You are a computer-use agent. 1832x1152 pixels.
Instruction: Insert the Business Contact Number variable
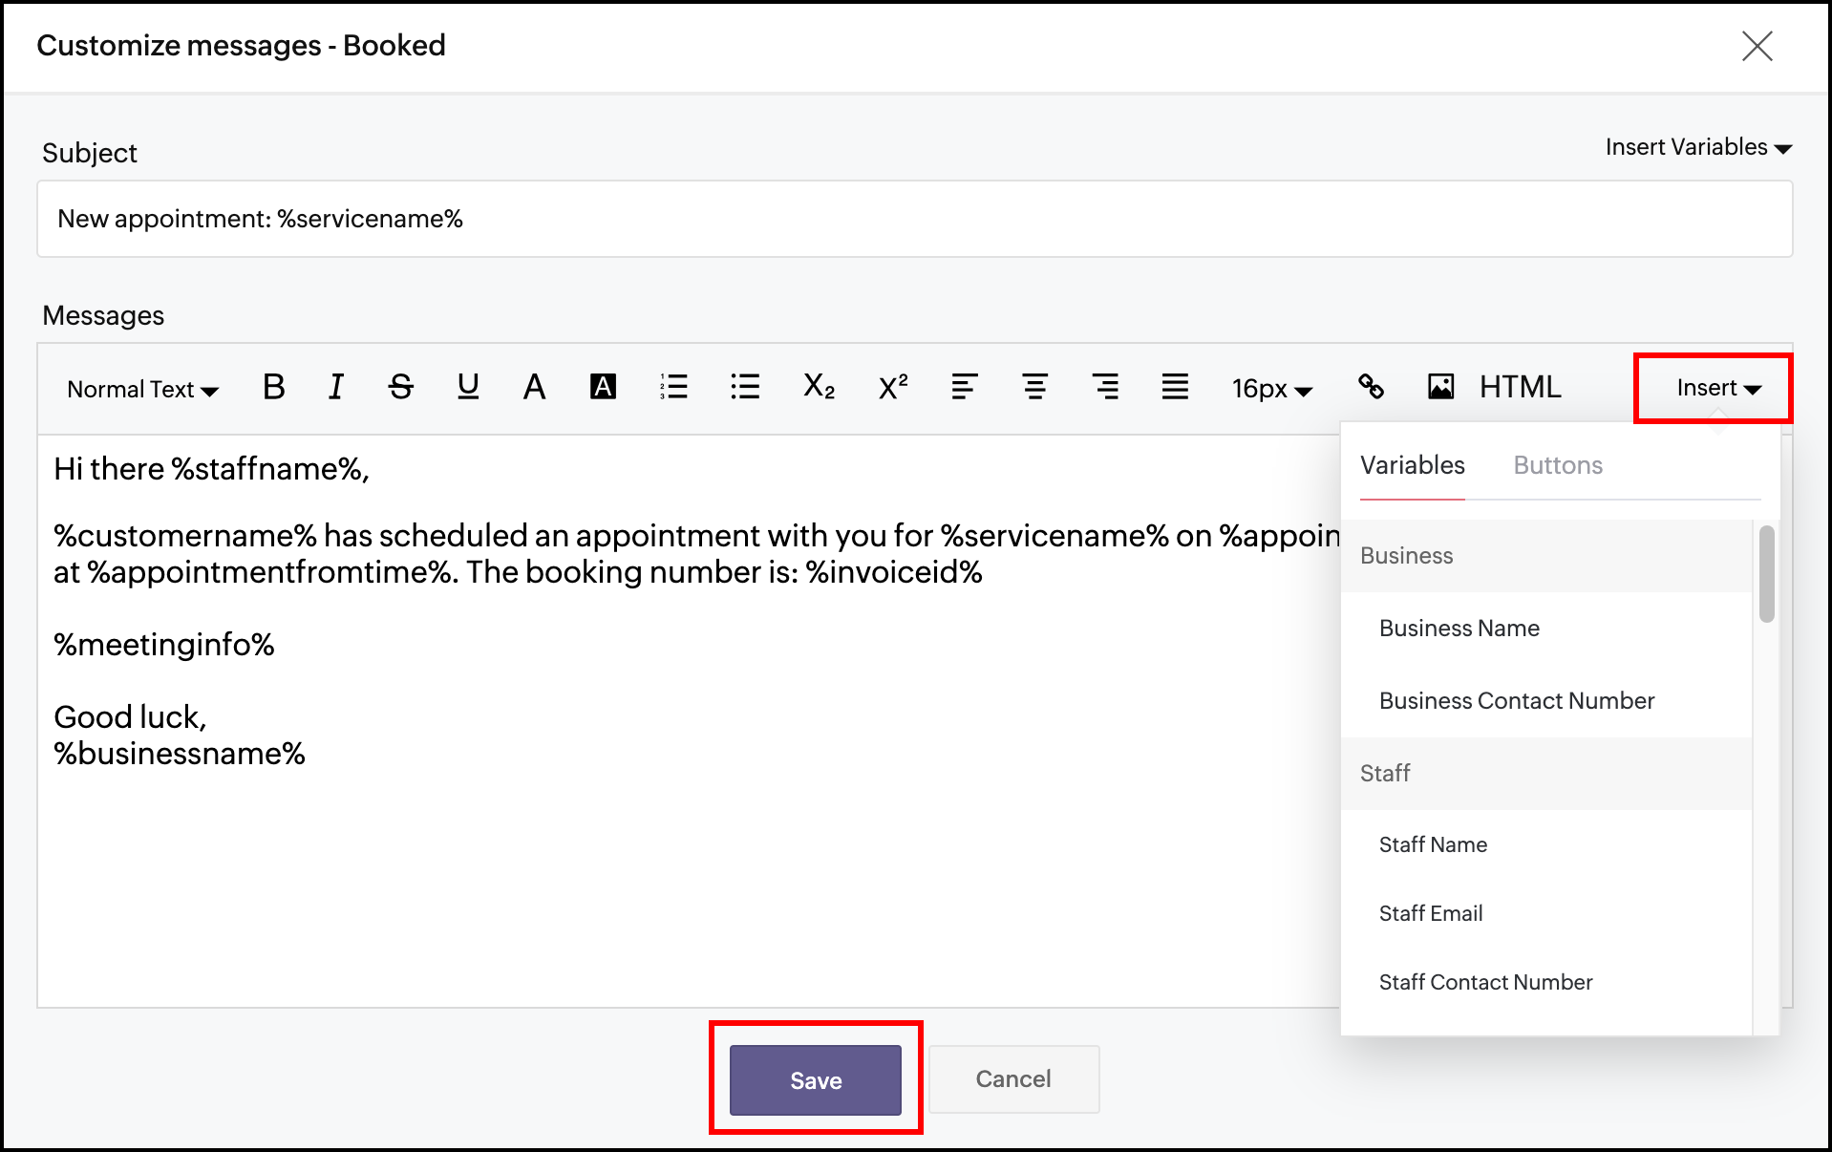[1546, 701]
